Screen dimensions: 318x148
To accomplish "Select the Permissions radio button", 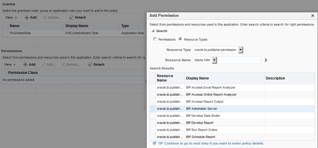I will [155, 39].
